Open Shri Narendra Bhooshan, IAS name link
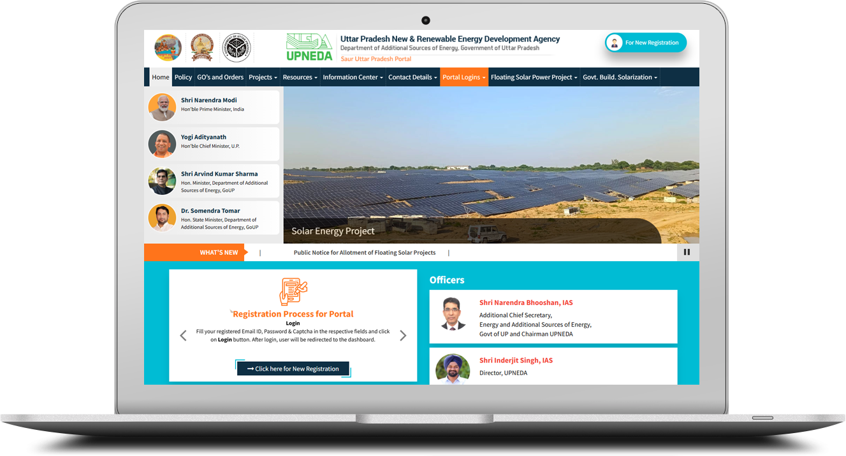Screen dimensions: 846x456 pos(526,303)
